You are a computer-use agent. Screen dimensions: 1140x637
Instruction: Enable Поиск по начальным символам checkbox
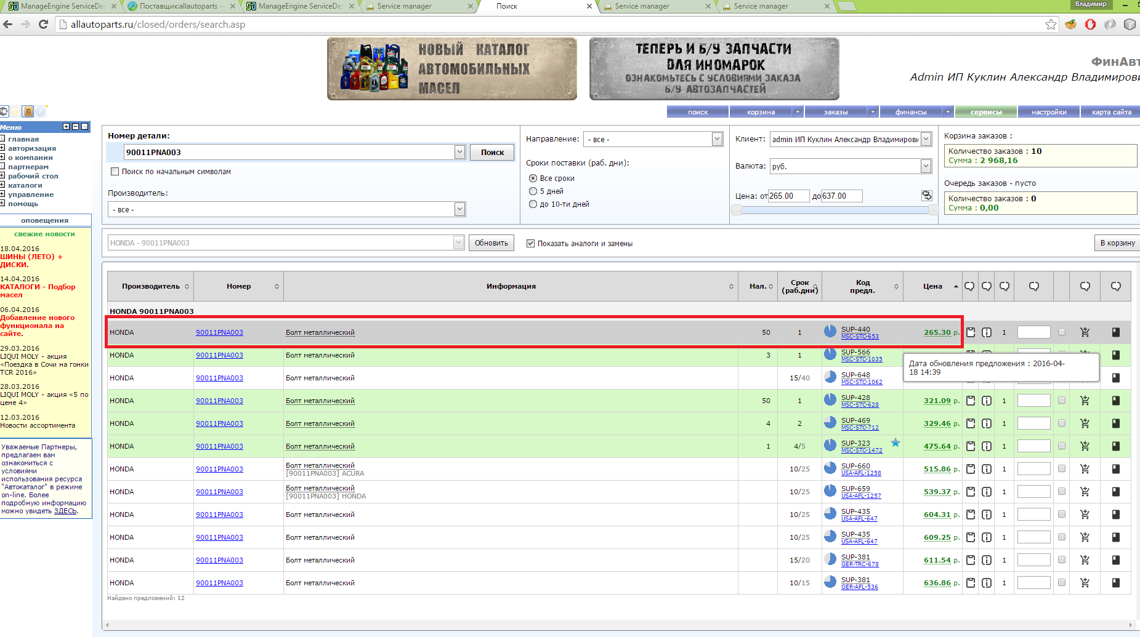coord(115,172)
